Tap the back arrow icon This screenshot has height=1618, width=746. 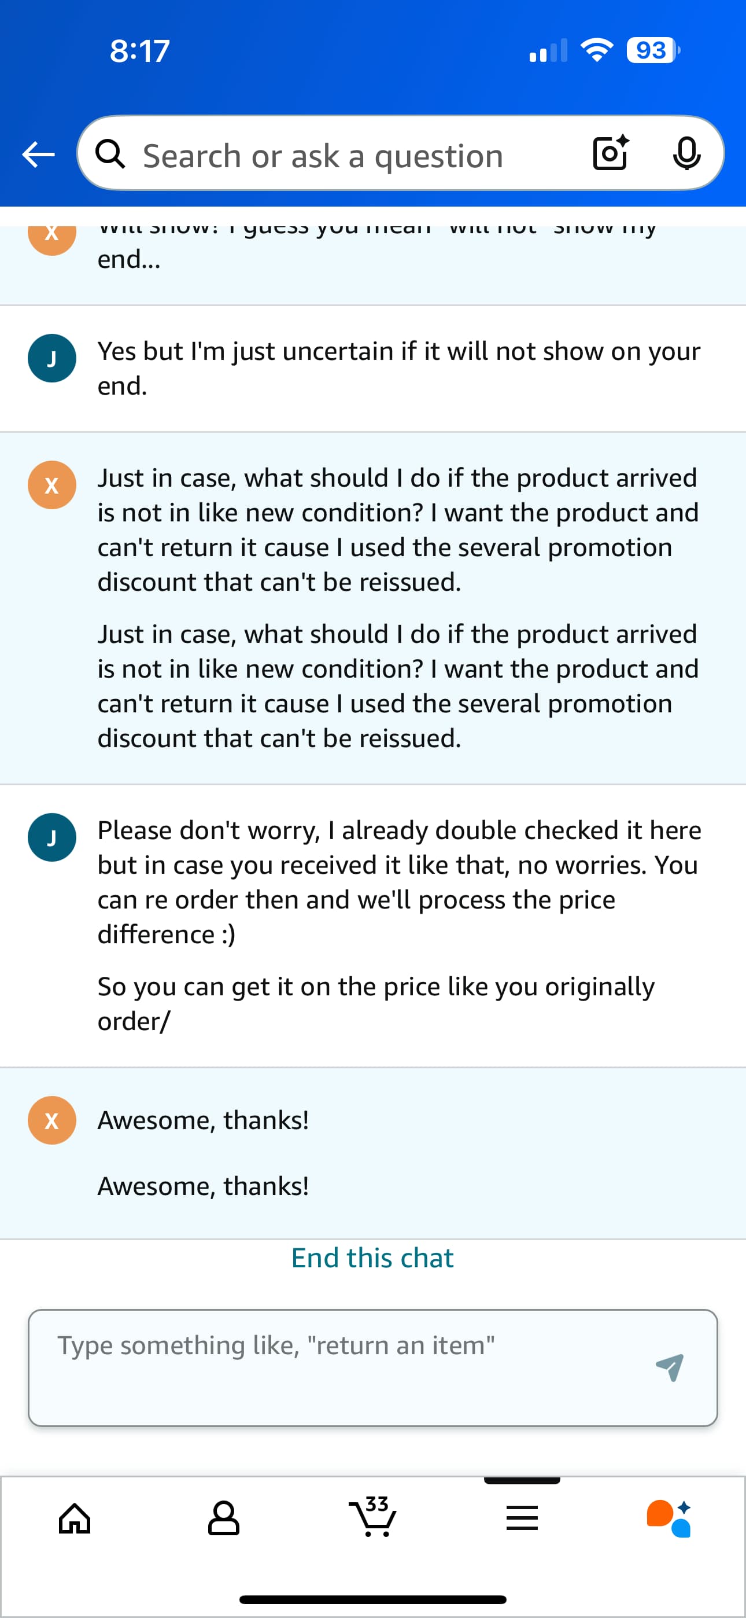(x=38, y=155)
